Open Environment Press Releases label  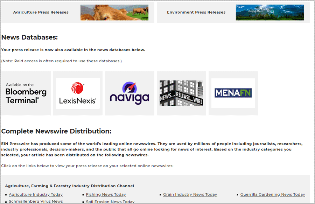point(196,12)
